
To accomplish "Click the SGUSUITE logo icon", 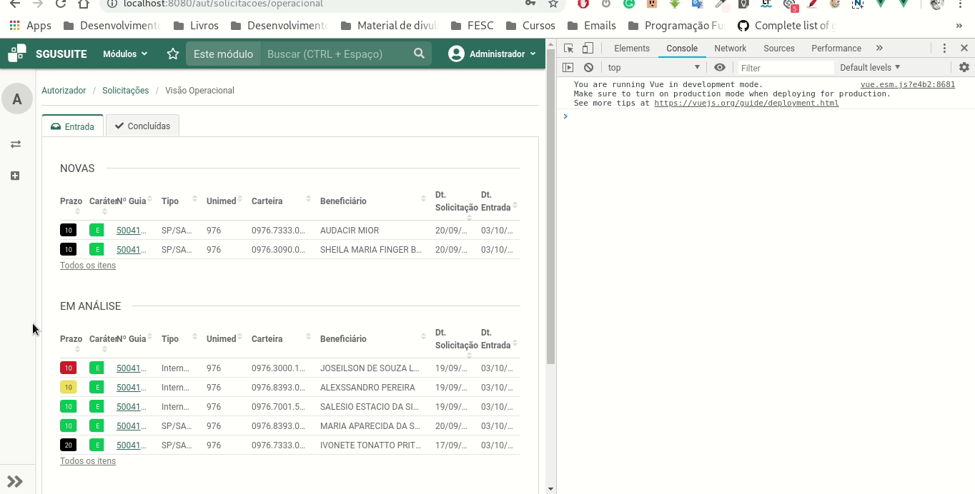I will coord(17,54).
